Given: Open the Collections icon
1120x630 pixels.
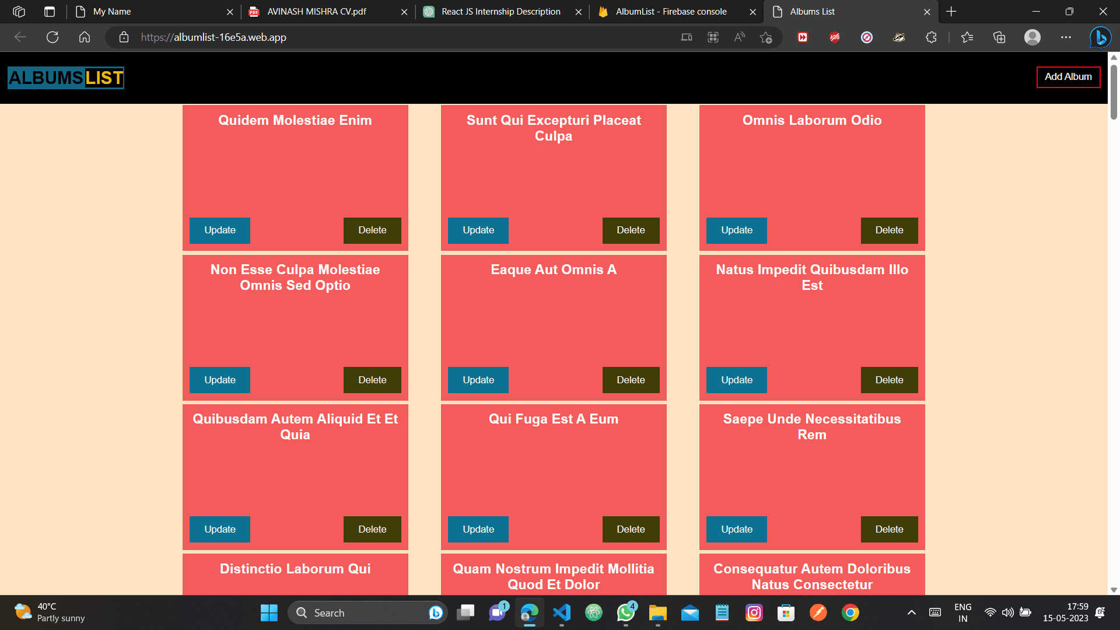Looking at the screenshot, I should (999, 37).
